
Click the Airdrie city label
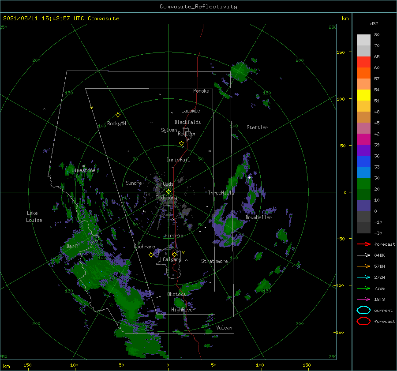pyautogui.click(x=174, y=236)
